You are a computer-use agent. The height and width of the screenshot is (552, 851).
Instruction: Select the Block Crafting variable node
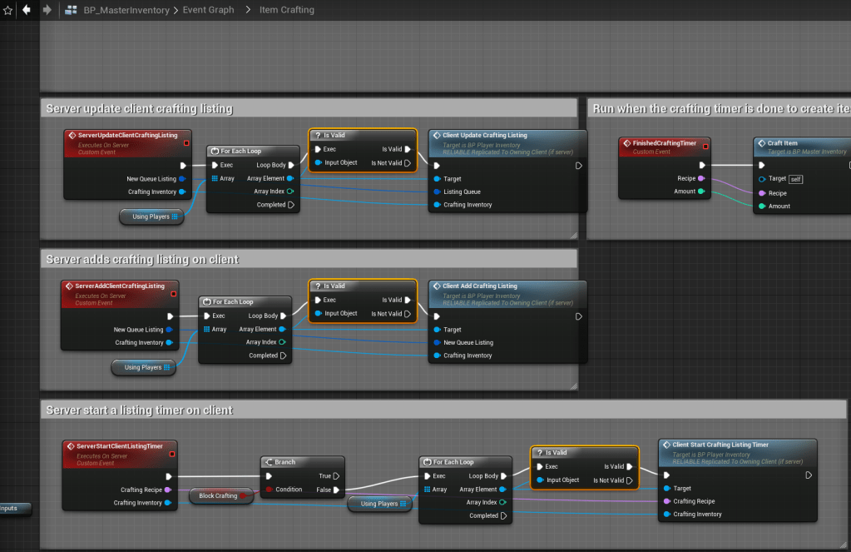[x=218, y=496]
